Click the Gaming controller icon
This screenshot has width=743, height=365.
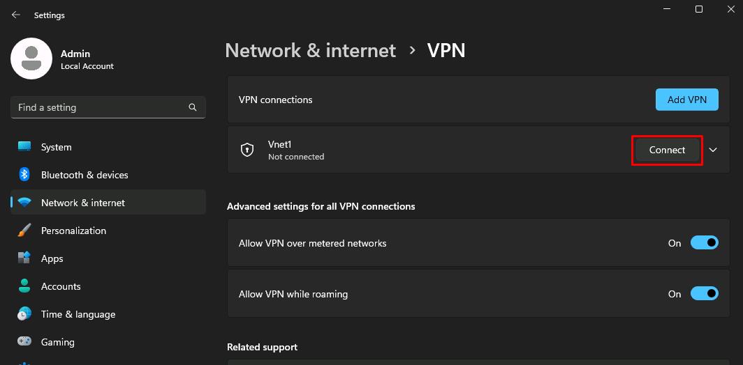[24, 342]
